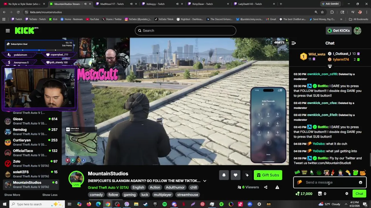Open a new browser tab

point(281,4)
